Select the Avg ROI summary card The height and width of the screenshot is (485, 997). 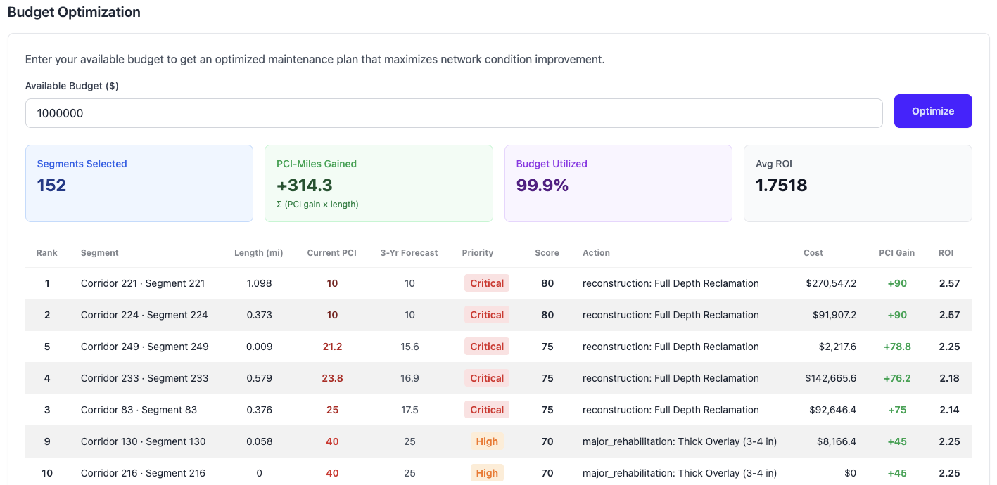point(858,183)
